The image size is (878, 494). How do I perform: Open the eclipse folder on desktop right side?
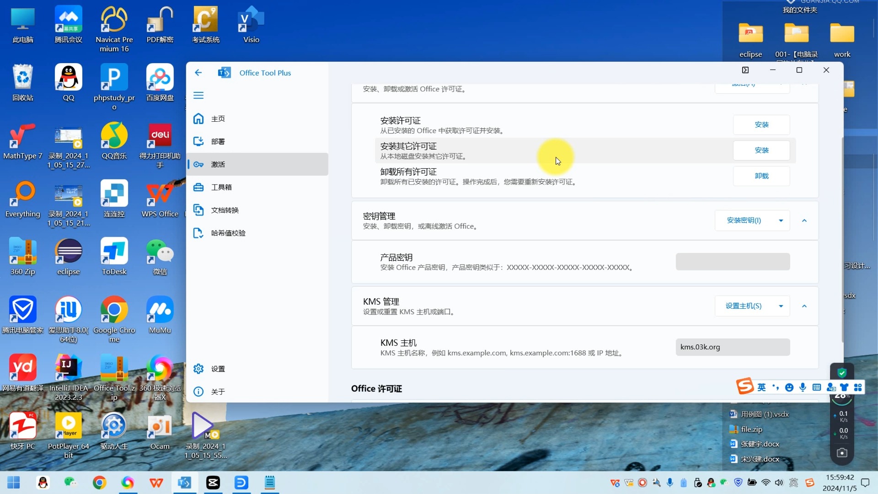[x=751, y=40]
